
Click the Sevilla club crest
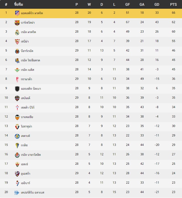coord(17,42)
